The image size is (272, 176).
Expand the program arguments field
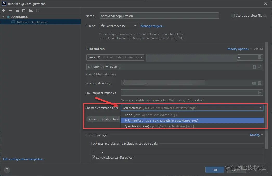coord(260,67)
